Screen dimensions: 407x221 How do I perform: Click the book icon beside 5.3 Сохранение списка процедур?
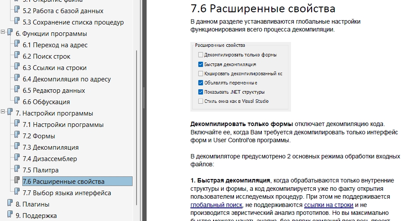[x=17, y=21]
